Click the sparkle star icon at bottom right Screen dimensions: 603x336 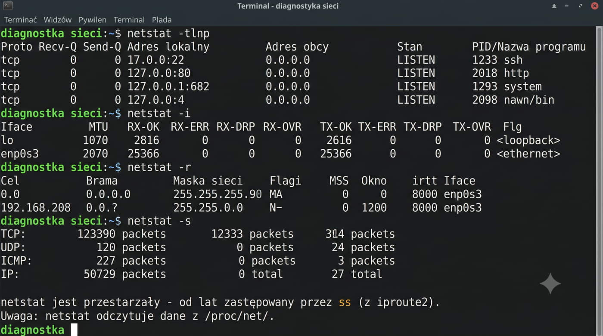coord(550,284)
